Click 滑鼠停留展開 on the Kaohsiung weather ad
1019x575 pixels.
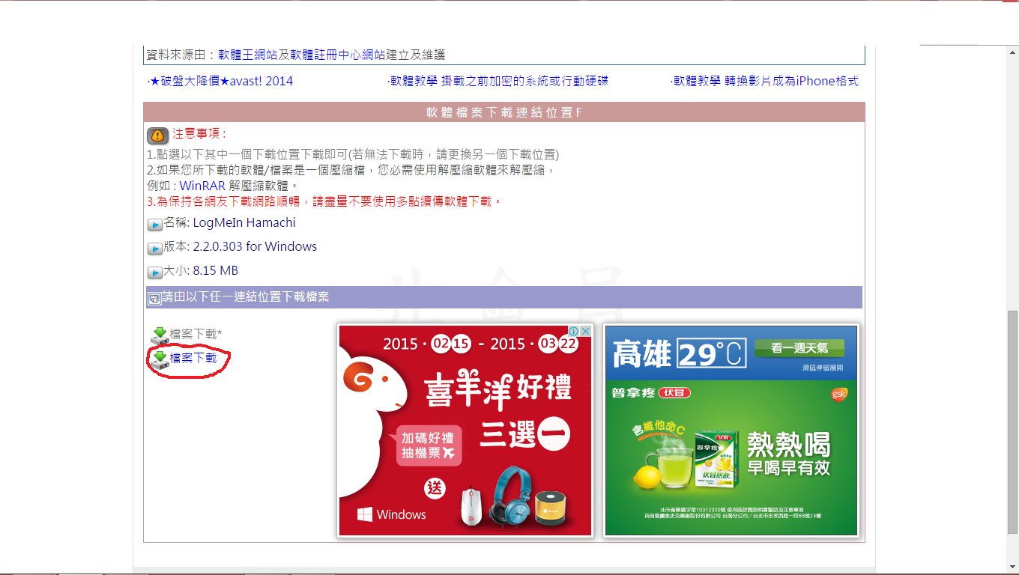tap(824, 366)
